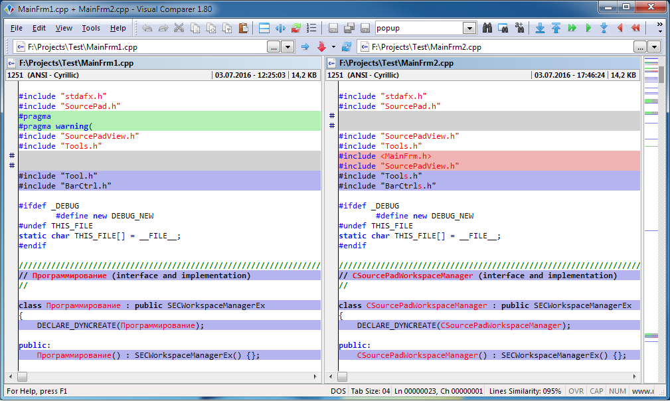Click the difference overview map strip
Image resolution: width=670 pixels, height=401 pixels.
[651, 199]
